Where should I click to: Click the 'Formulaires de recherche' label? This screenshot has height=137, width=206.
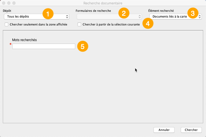[x=93, y=11]
